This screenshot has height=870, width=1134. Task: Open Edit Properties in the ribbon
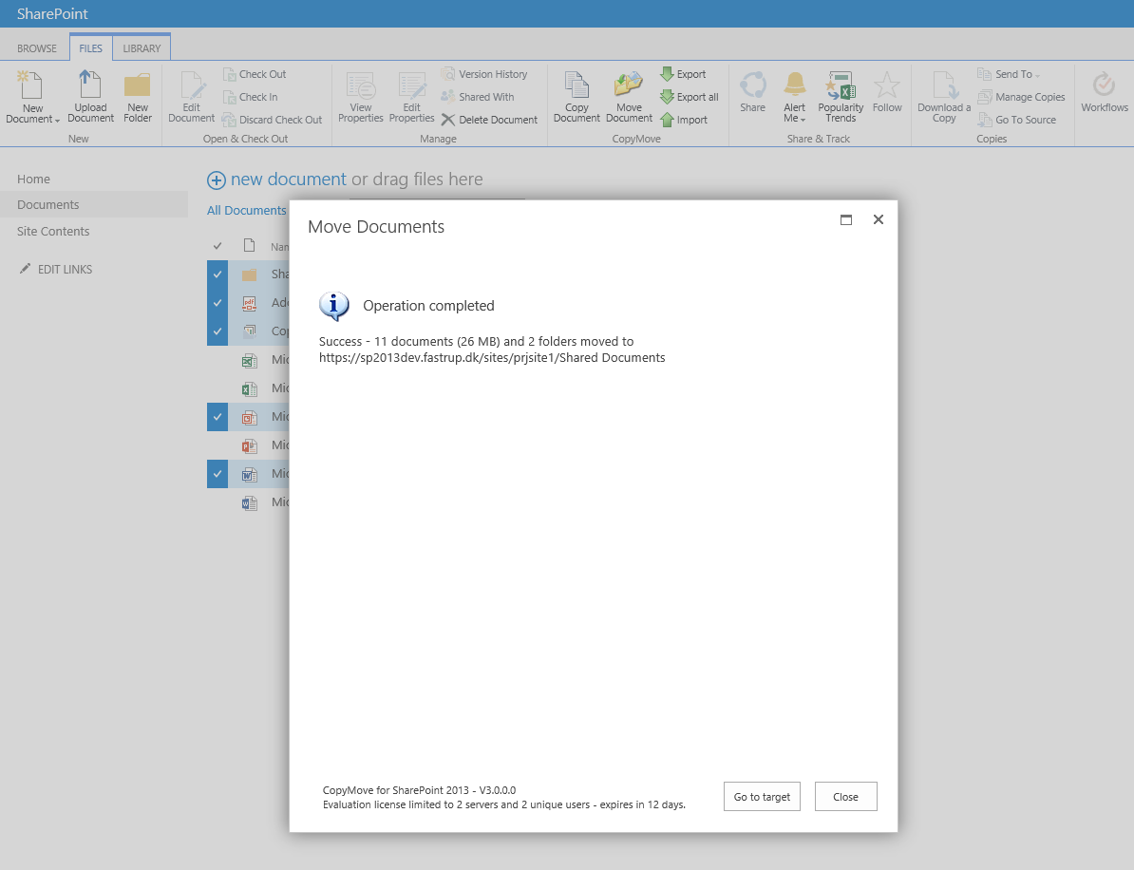point(411,96)
